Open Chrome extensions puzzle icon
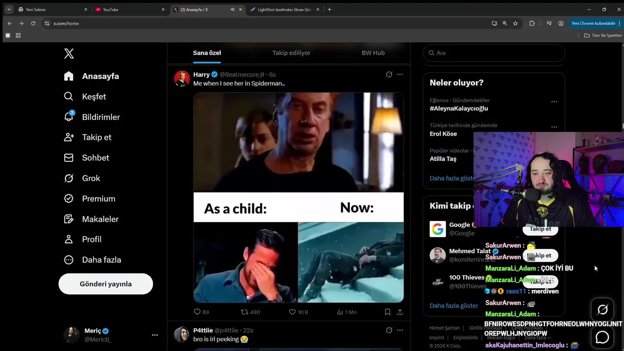 coord(532,23)
